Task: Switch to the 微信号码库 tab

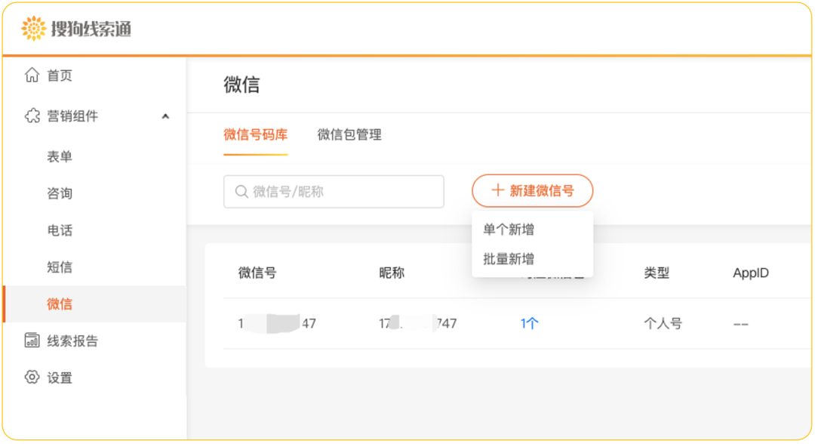Action: point(256,135)
